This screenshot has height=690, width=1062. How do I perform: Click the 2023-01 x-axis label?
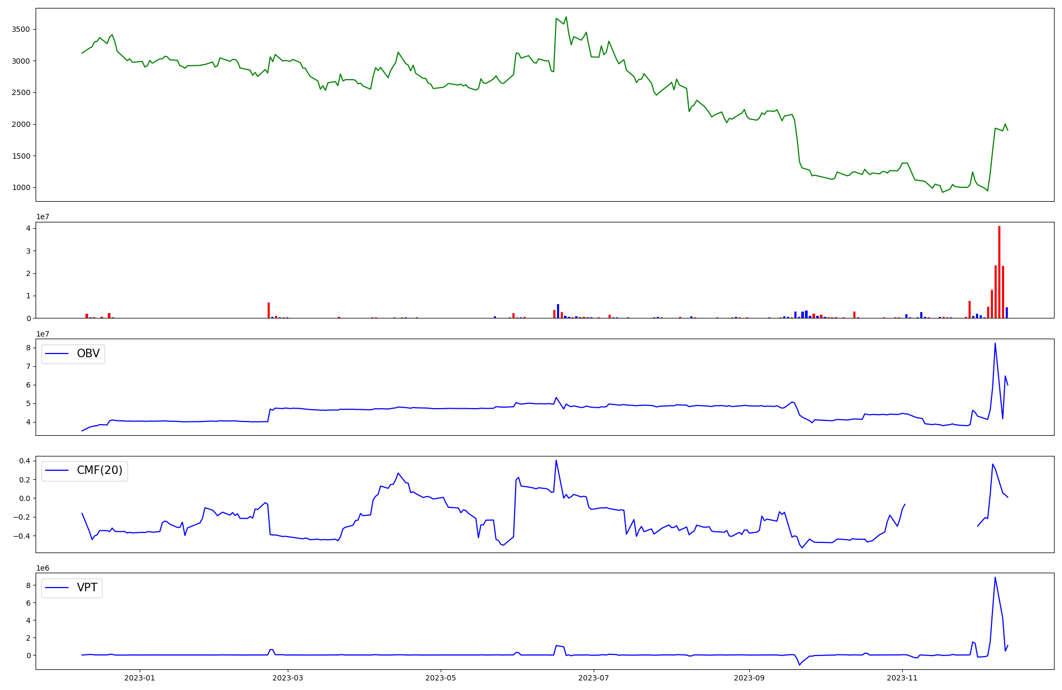[x=140, y=677]
